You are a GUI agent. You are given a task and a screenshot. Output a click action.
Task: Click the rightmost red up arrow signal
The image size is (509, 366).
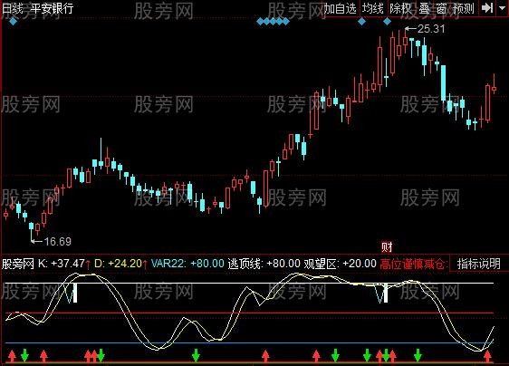(487, 356)
